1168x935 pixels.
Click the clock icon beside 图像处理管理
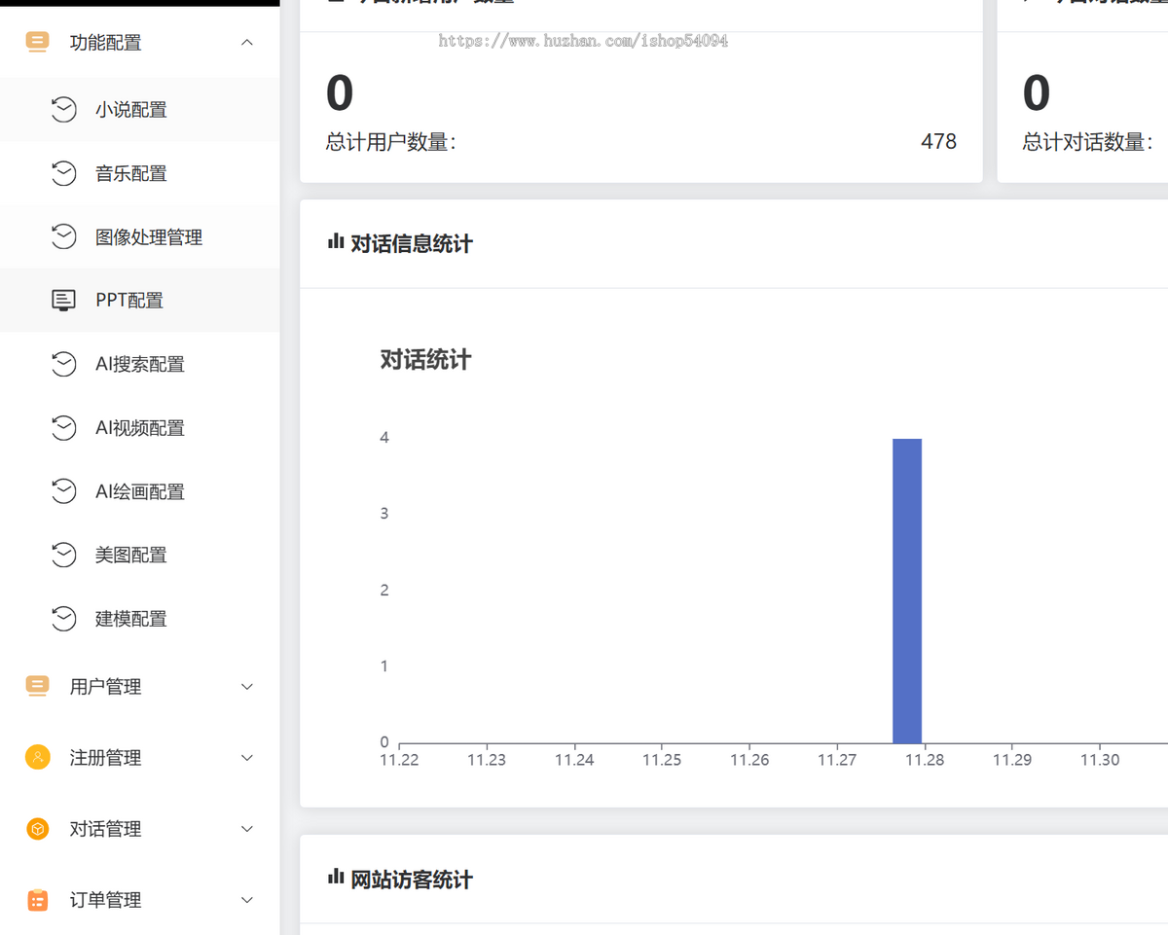(63, 236)
